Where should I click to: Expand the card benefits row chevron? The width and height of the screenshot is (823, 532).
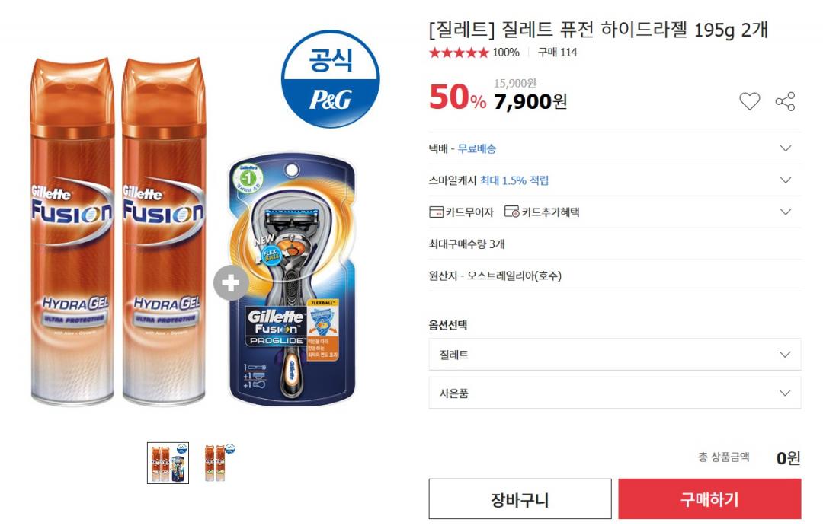coord(785,212)
